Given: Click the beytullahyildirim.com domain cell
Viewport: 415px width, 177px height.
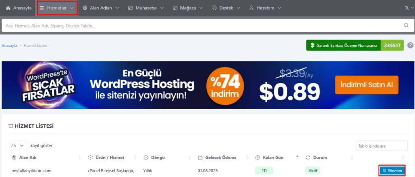Looking at the screenshot, I should click(x=31, y=171).
